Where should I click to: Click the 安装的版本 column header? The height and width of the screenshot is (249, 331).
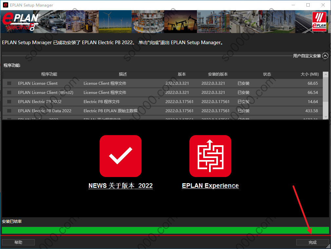pyautogui.click(x=218, y=74)
